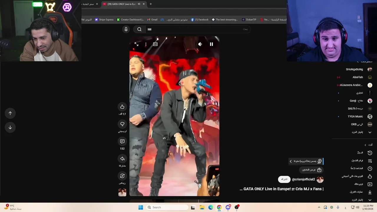Image resolution: width=377 pixels, height=212 pixels.
Task: Open Creator Dashboard bookmark
Action: [x=130, y=20]
